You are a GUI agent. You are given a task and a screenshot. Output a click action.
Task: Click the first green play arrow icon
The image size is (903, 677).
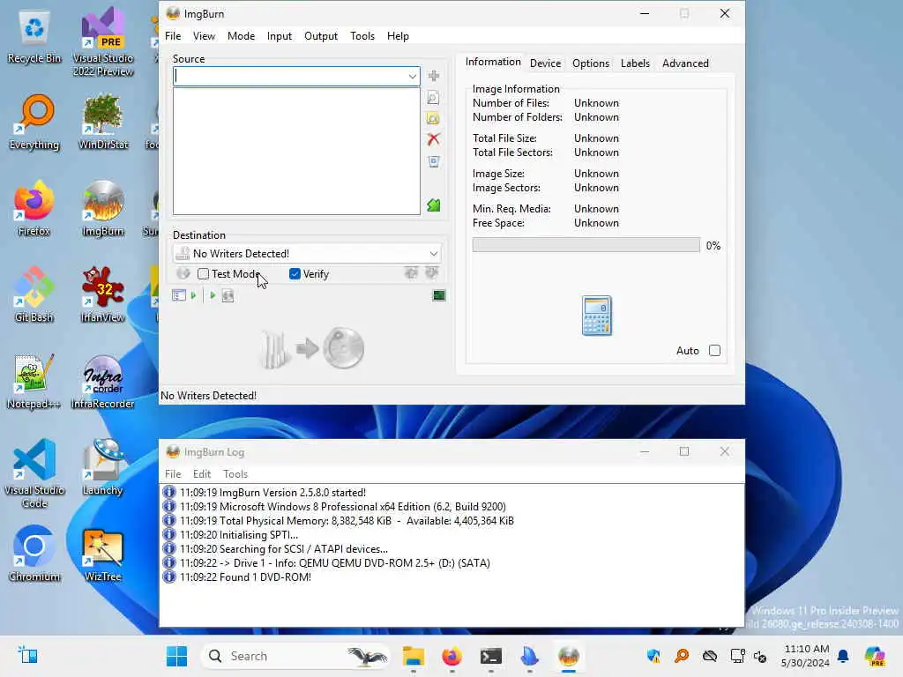coord(193,295)
